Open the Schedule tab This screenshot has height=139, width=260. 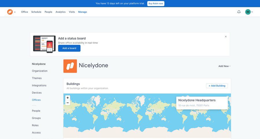[36, 12]
